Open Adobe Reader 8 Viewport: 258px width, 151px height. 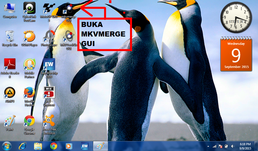(10, 64)
